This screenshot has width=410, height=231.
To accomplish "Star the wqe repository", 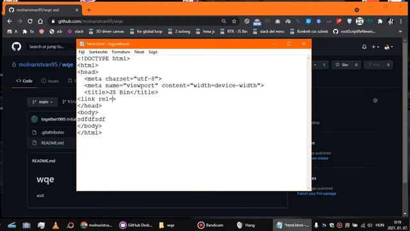I will 342,65.
